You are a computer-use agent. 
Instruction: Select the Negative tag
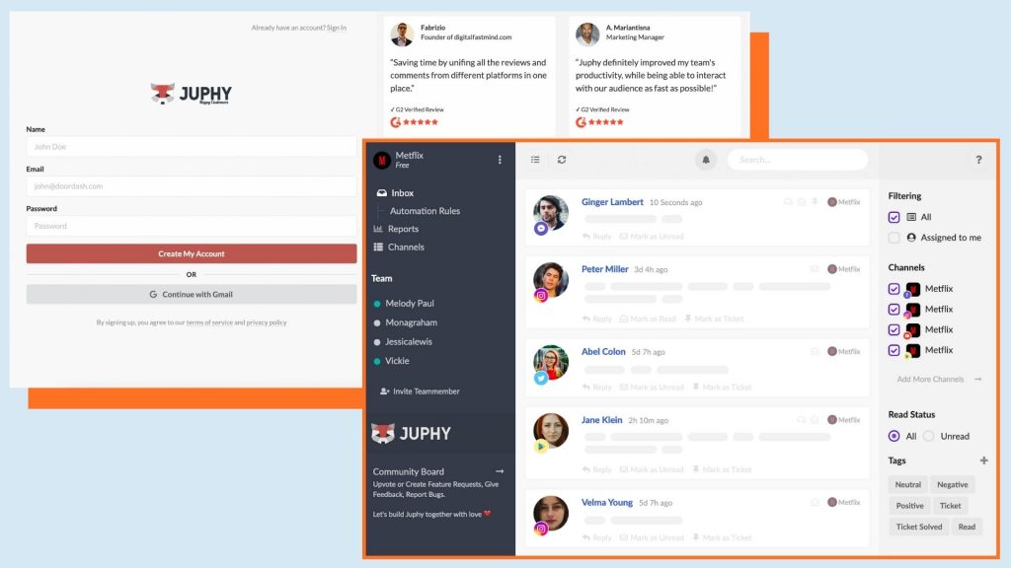(x=953, y=485)
